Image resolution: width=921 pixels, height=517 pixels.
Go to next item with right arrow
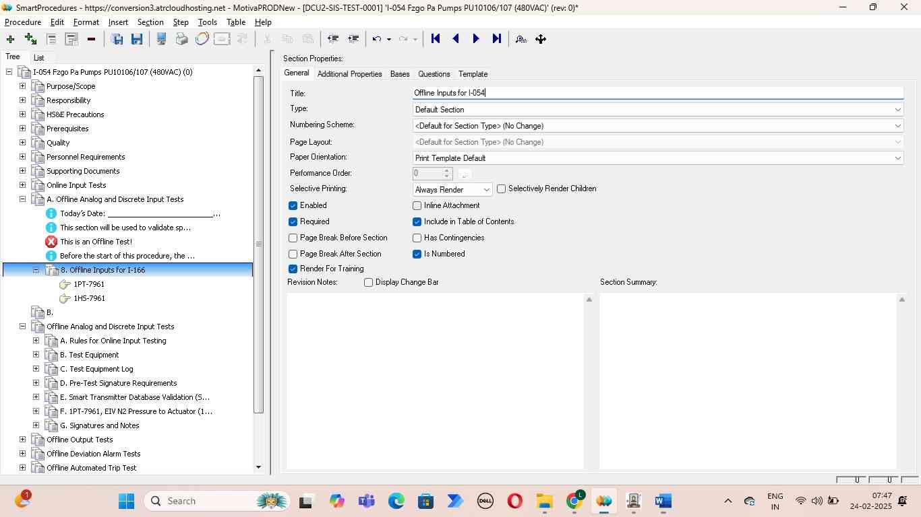pos(476,39)
